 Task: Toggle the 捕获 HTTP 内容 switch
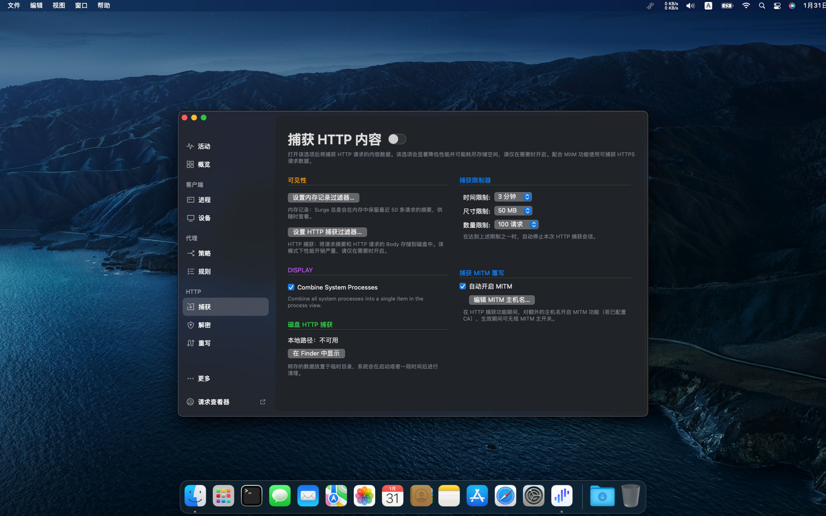point(397,139)
